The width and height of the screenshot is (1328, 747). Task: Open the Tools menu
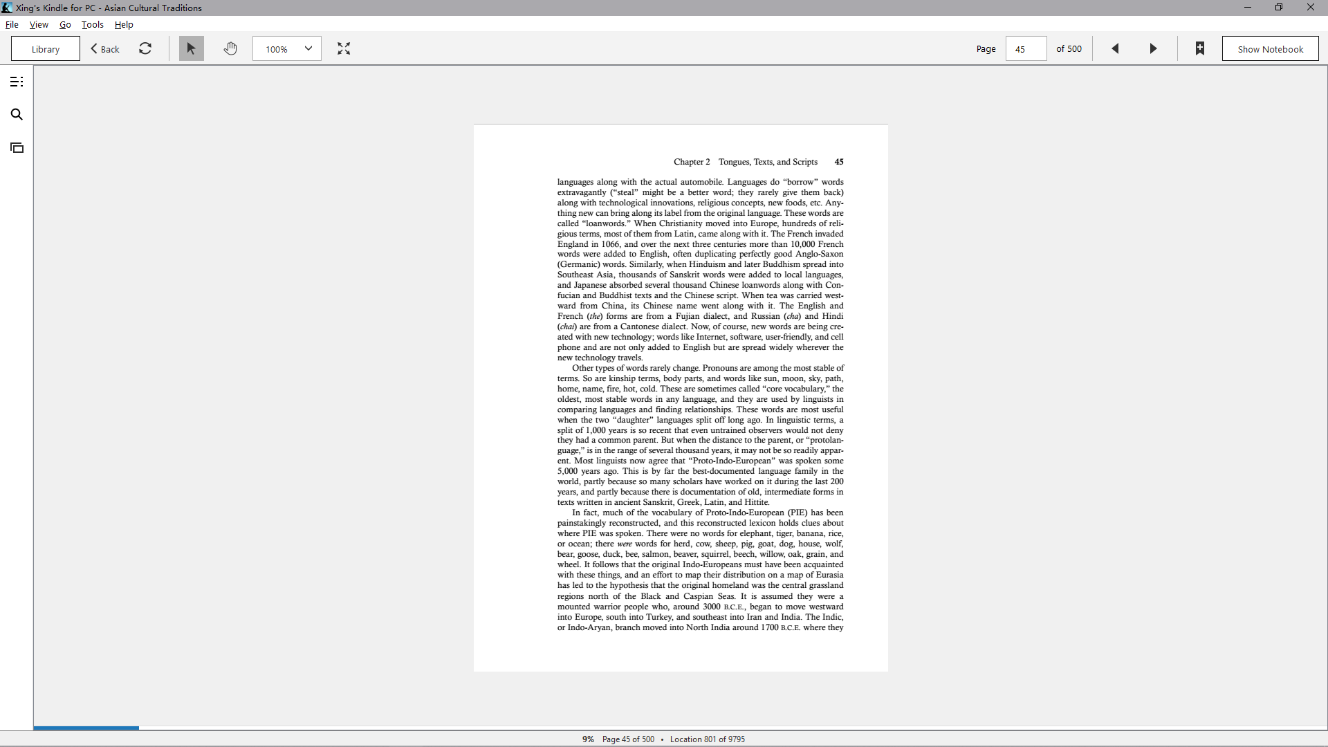[x=93, y=24]
